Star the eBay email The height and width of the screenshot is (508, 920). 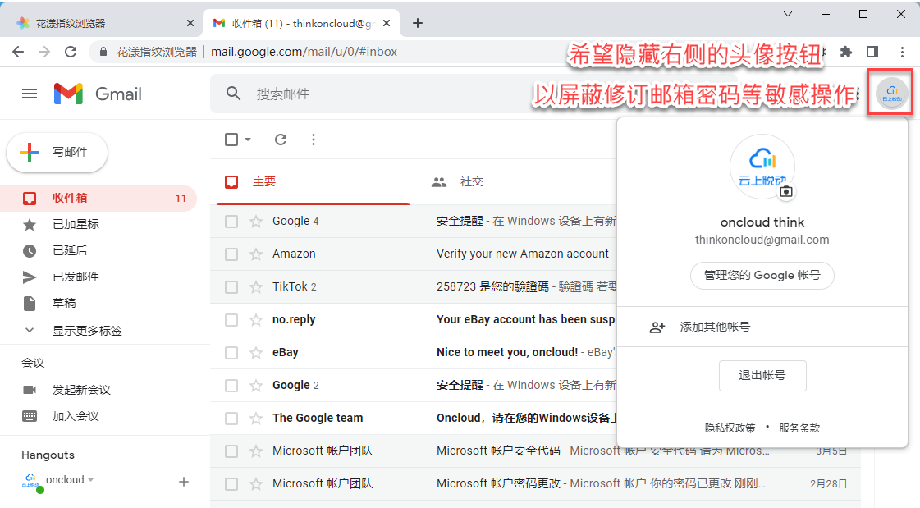point(256,353)
